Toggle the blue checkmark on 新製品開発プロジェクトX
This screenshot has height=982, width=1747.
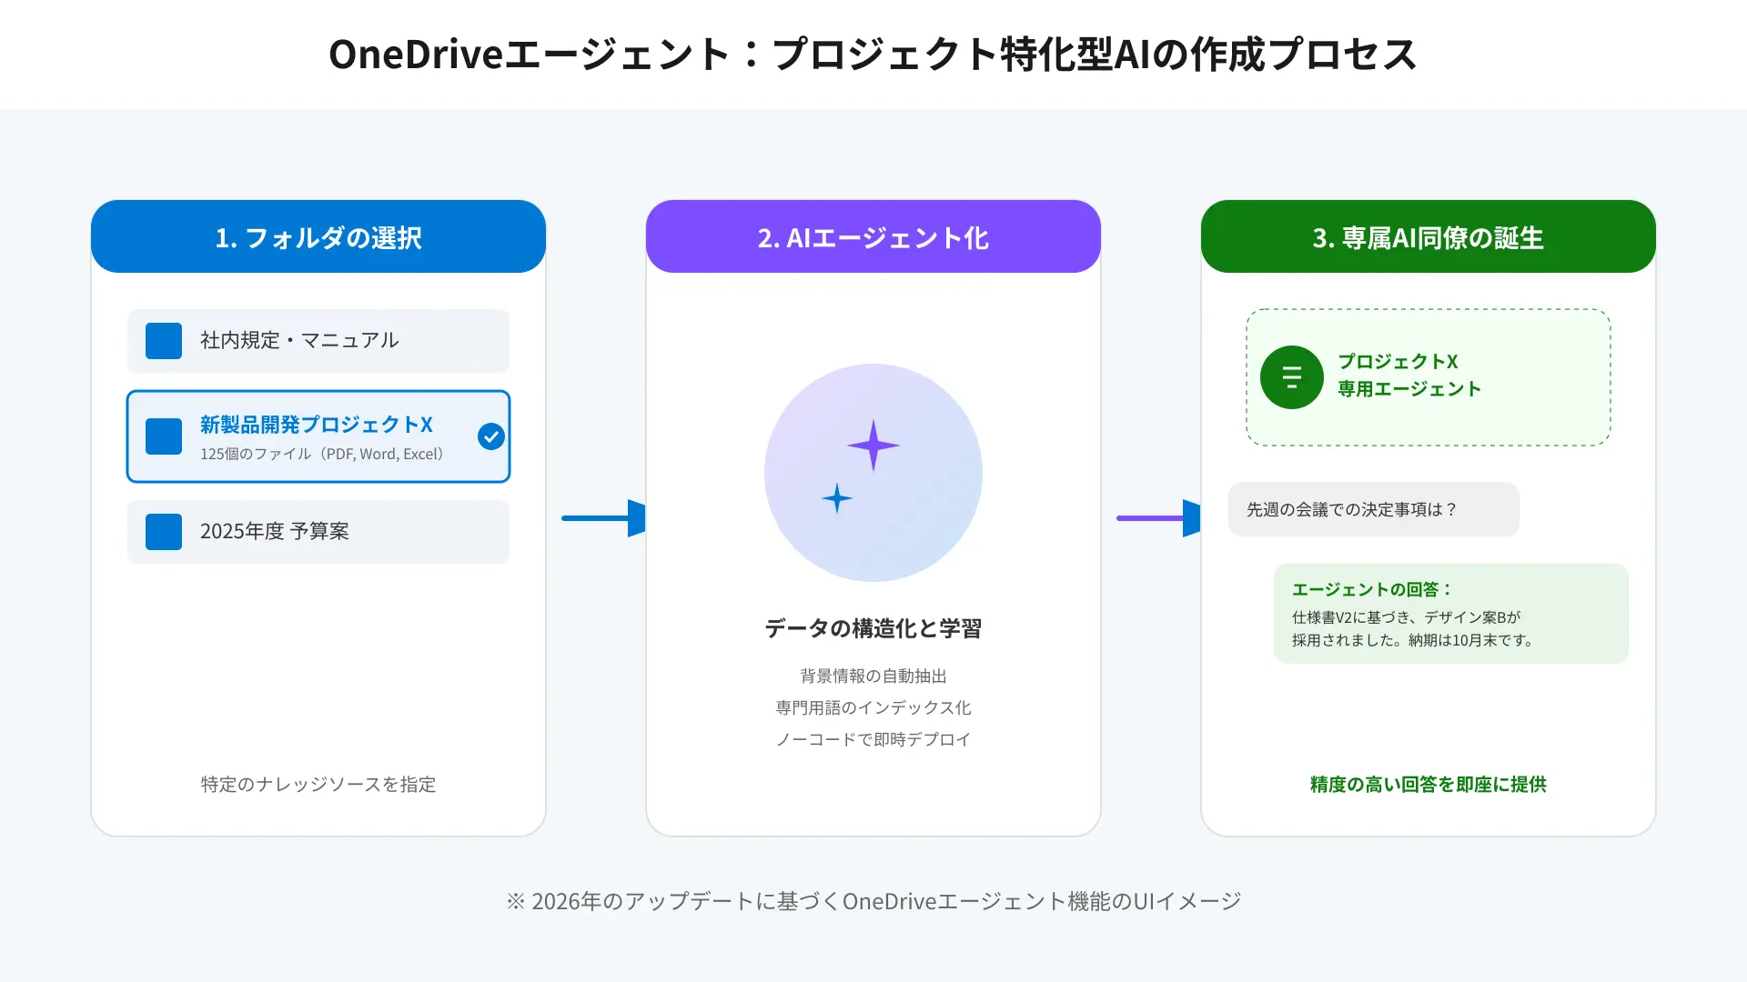tap(491, 436)
